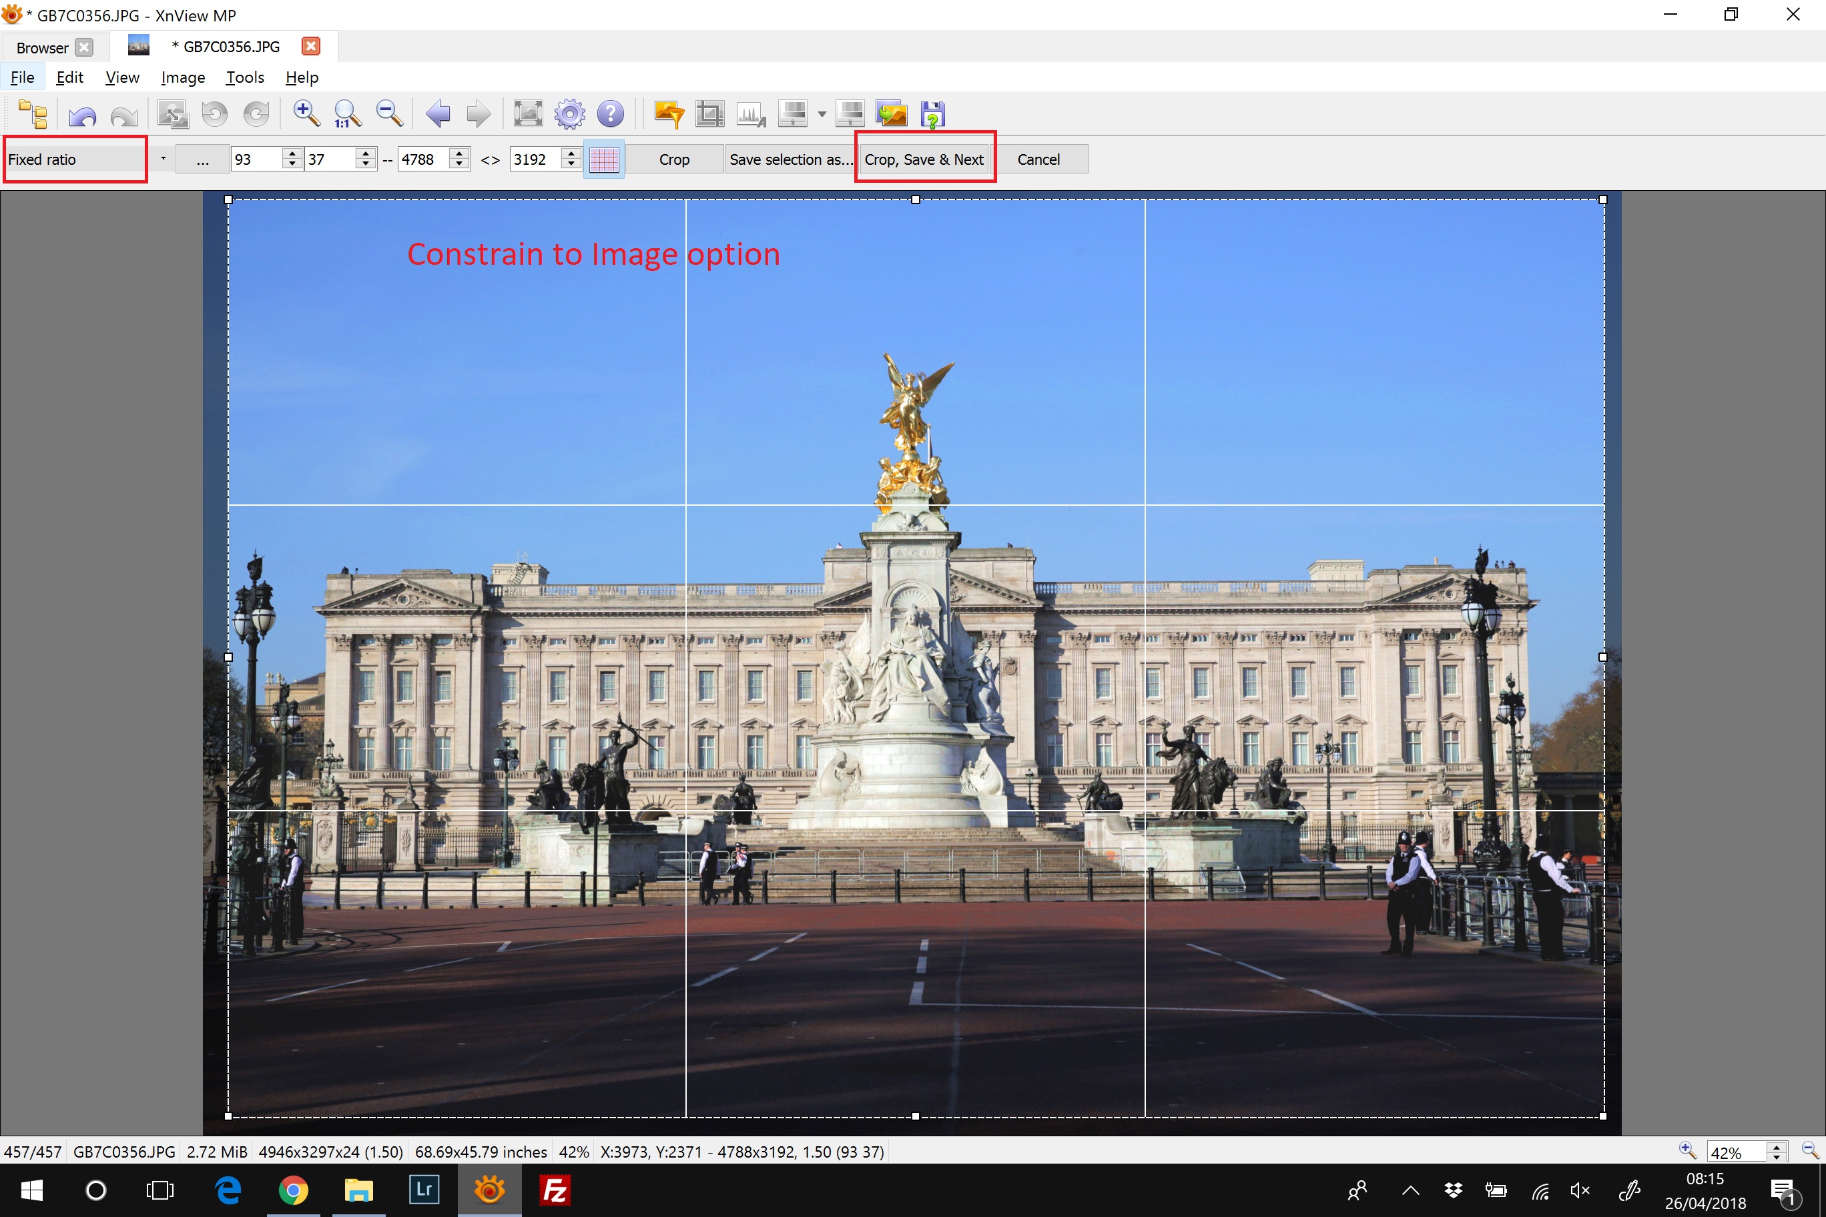This screenshot has width=1826, height=1217.
Task: Click the floppy disk save icon
Action: click(932, 114)
